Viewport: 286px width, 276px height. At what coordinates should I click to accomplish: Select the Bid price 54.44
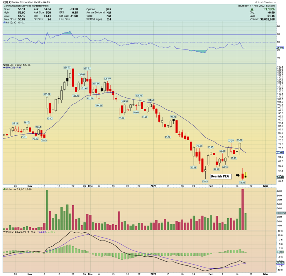[47, 16]
